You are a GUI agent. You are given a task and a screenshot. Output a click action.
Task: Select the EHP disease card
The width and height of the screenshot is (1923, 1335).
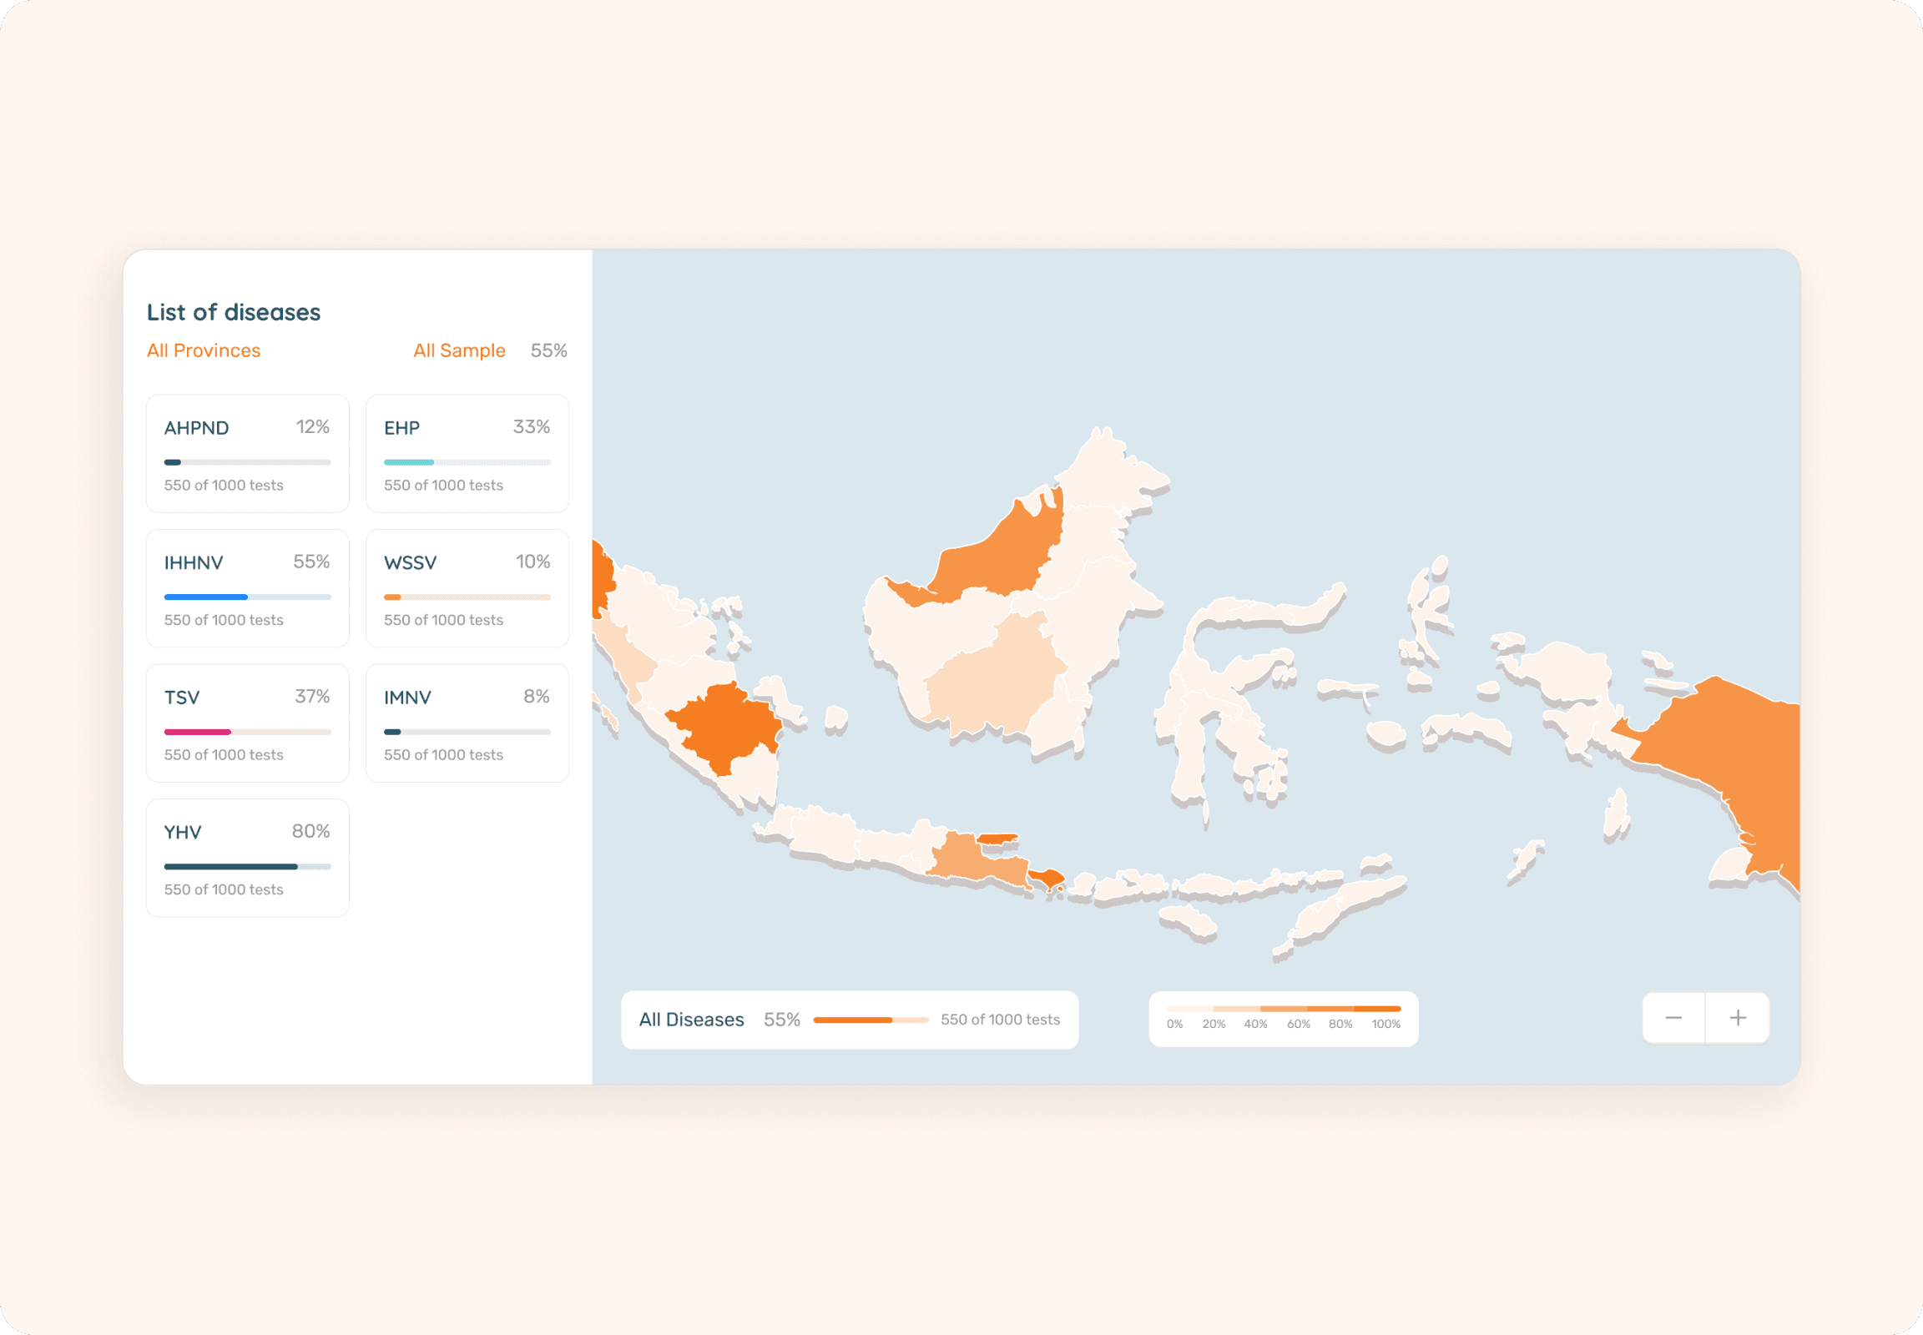click(x=466, y=453)
